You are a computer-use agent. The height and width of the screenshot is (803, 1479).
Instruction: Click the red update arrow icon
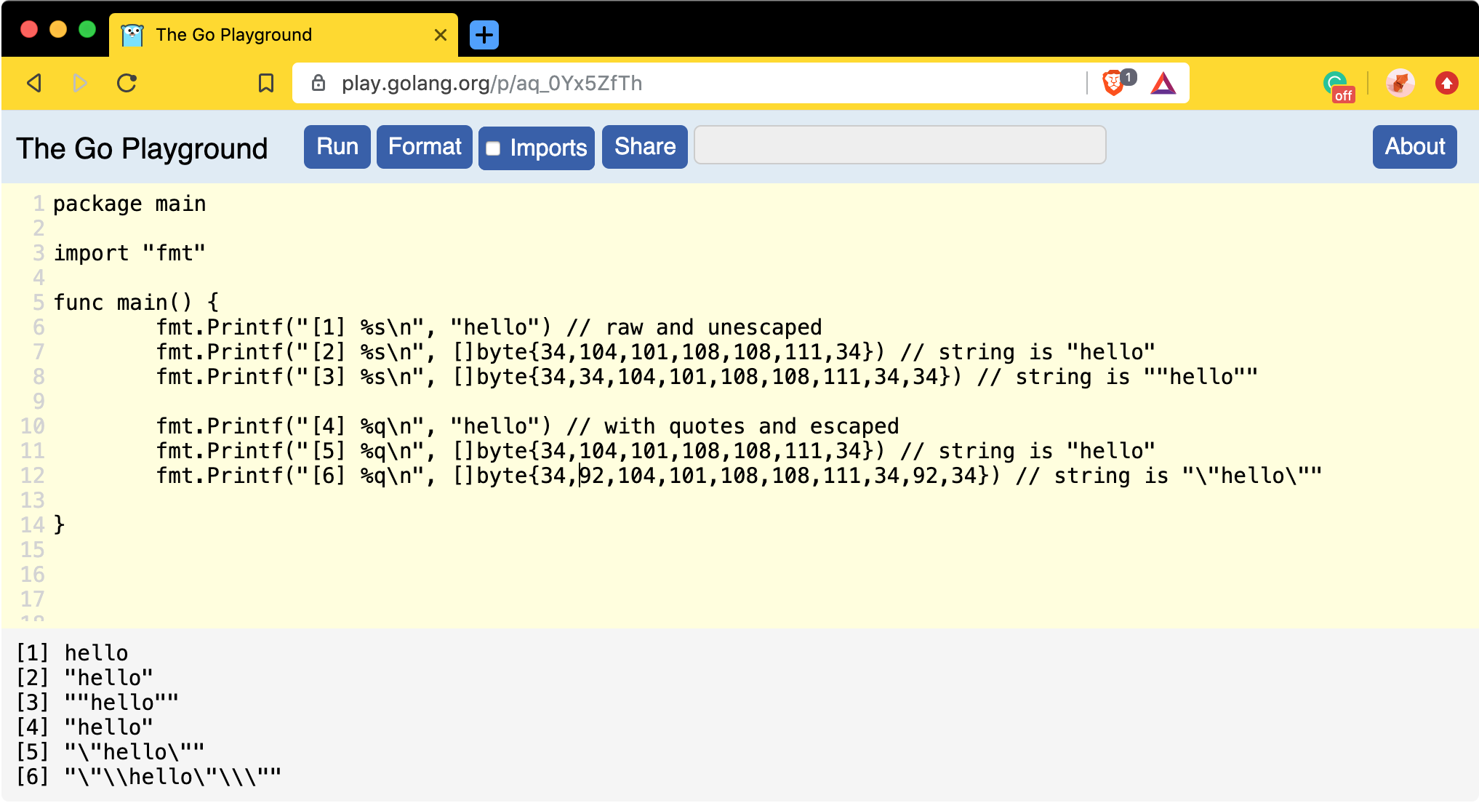(1446, 83)
